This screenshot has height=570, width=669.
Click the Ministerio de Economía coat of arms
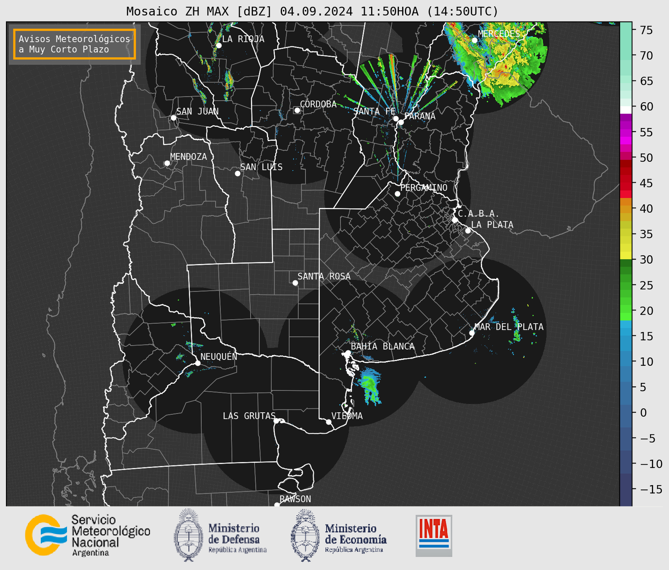coord(305,535)
